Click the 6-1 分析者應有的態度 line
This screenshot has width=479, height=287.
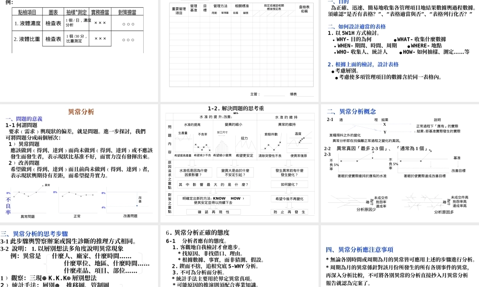196,241
